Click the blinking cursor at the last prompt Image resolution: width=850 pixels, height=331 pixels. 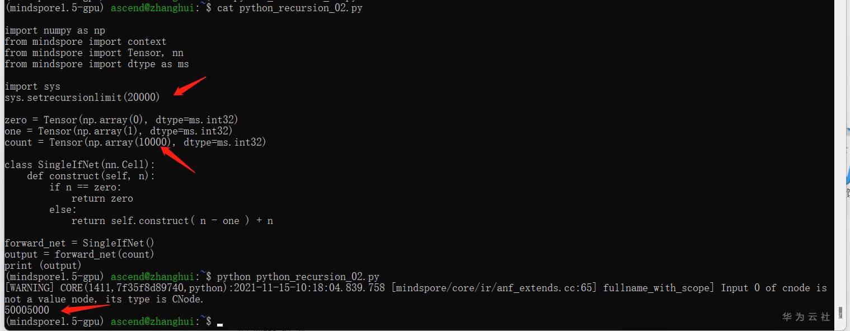coord(220,323)
